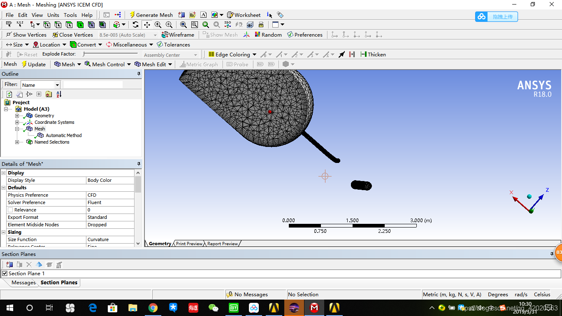
Task: Pin the Details of Mesh panel
Action: pyautogui.click(x=139, y=164)
